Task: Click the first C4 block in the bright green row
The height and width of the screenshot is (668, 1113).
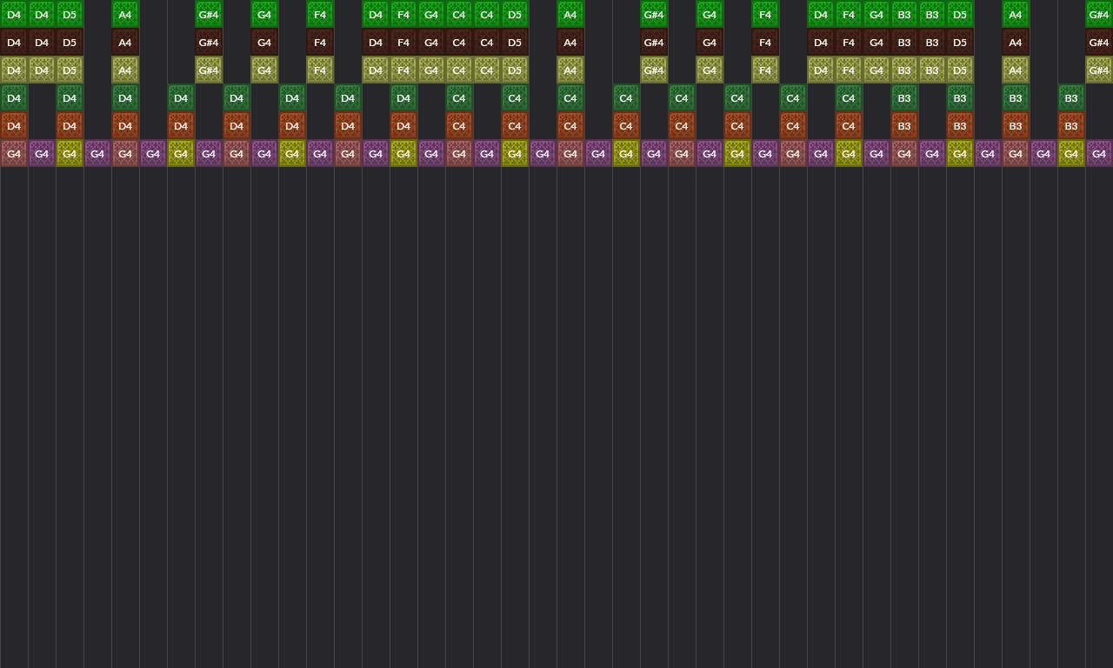Action: (459, 15)
